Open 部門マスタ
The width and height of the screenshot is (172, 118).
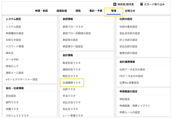coord(12,102)
